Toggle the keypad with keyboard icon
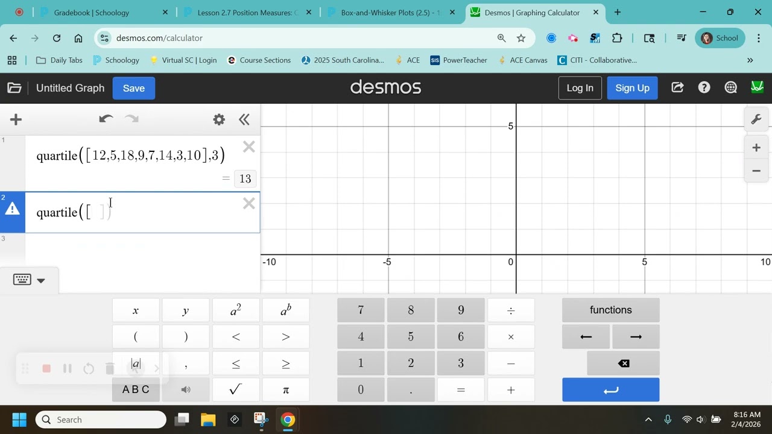Image resolution: width=772 pixels, height=434 pixels. 29,280
